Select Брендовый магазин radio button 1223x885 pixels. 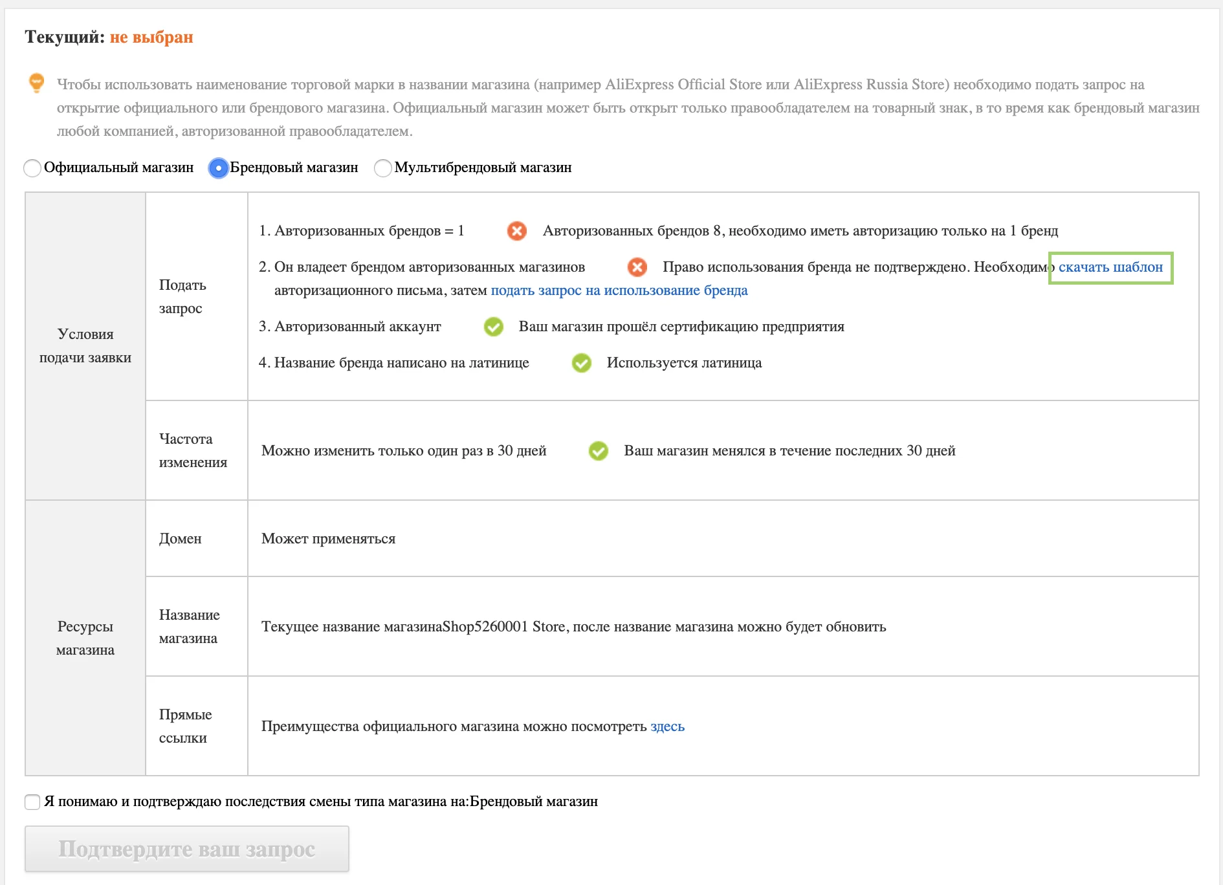(219, 168)
